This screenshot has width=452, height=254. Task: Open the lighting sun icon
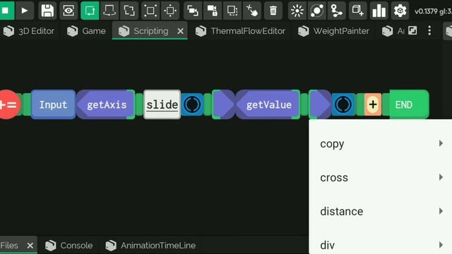click(x=297, y=11)
